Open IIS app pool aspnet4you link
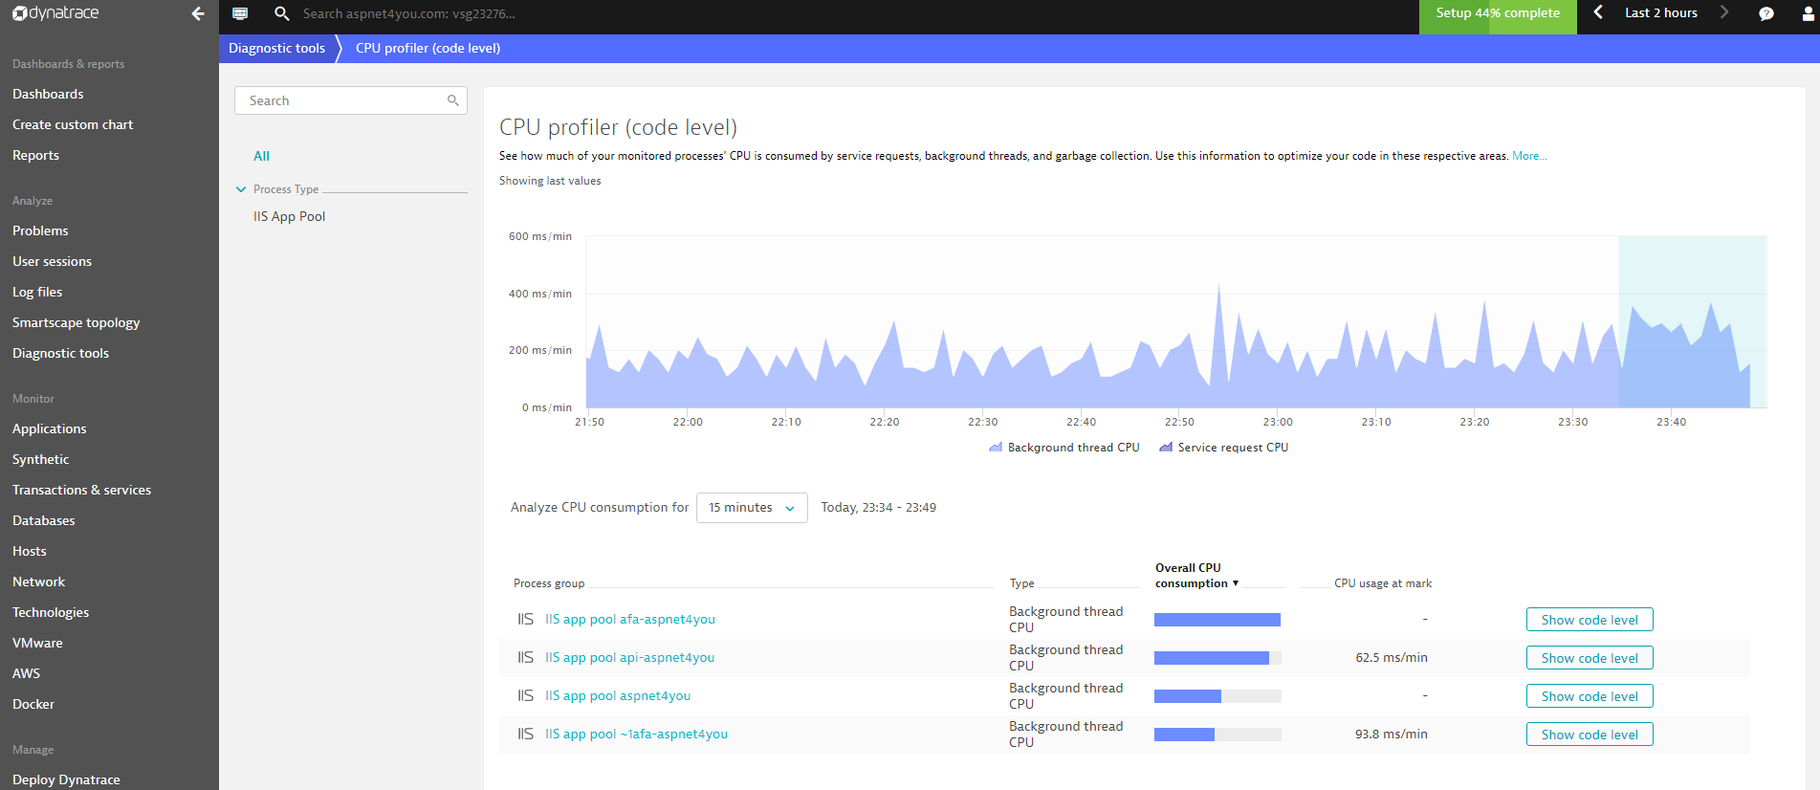Viewport: 1820px width, 790px height. point(618,695)
